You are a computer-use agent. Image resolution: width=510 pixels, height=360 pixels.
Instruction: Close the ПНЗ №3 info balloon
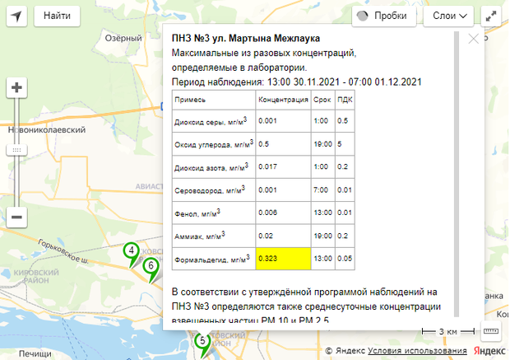pyautogui.click(x=473, y=39)
